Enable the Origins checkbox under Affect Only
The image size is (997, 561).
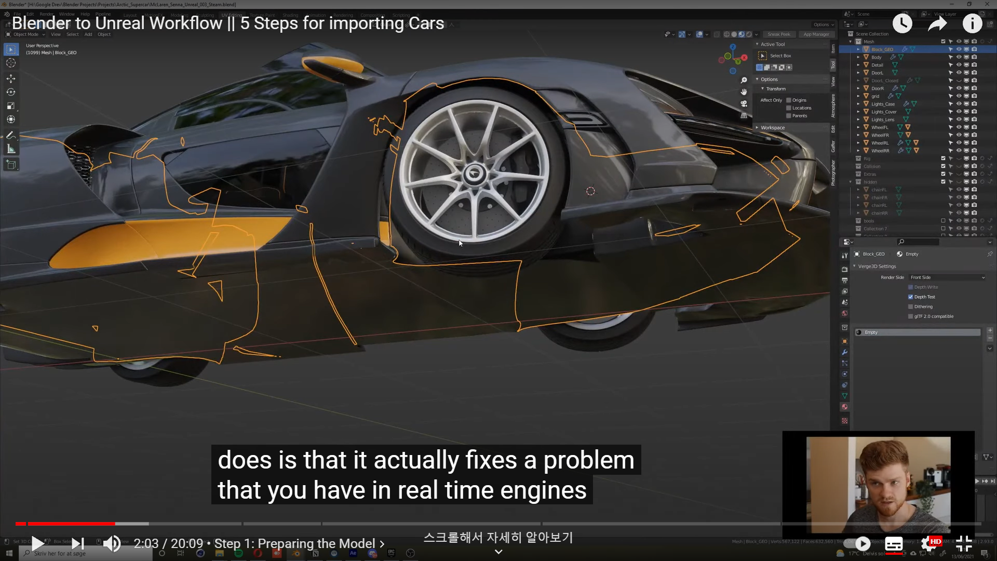[789, 100]
